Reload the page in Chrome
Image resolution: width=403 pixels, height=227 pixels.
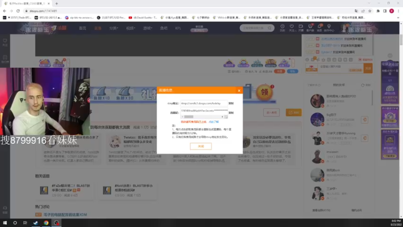pos(18,11)
